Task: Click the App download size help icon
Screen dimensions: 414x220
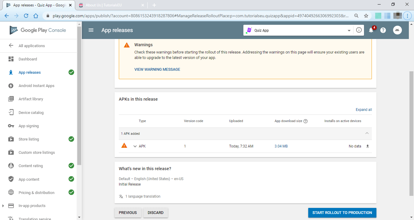Action: click(x=305, y=121)
